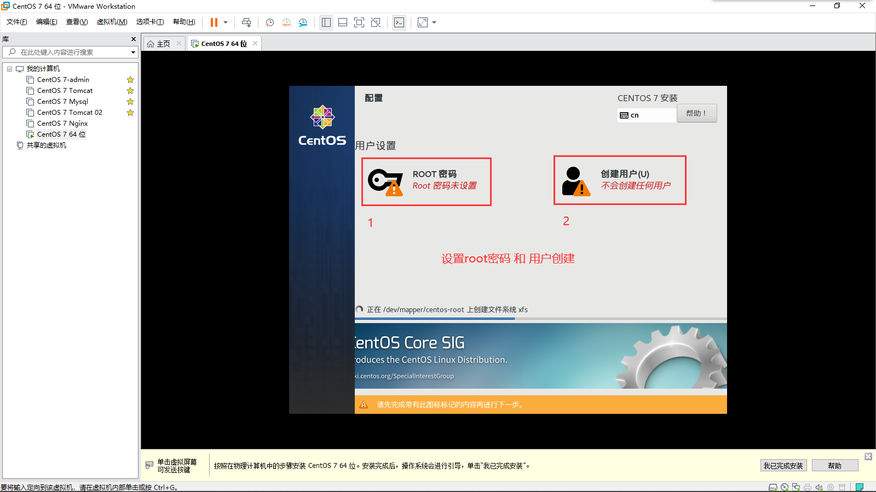Take a snapshot of this virtual machine
This screenshot has height=492, width=876.
[270, 22]
